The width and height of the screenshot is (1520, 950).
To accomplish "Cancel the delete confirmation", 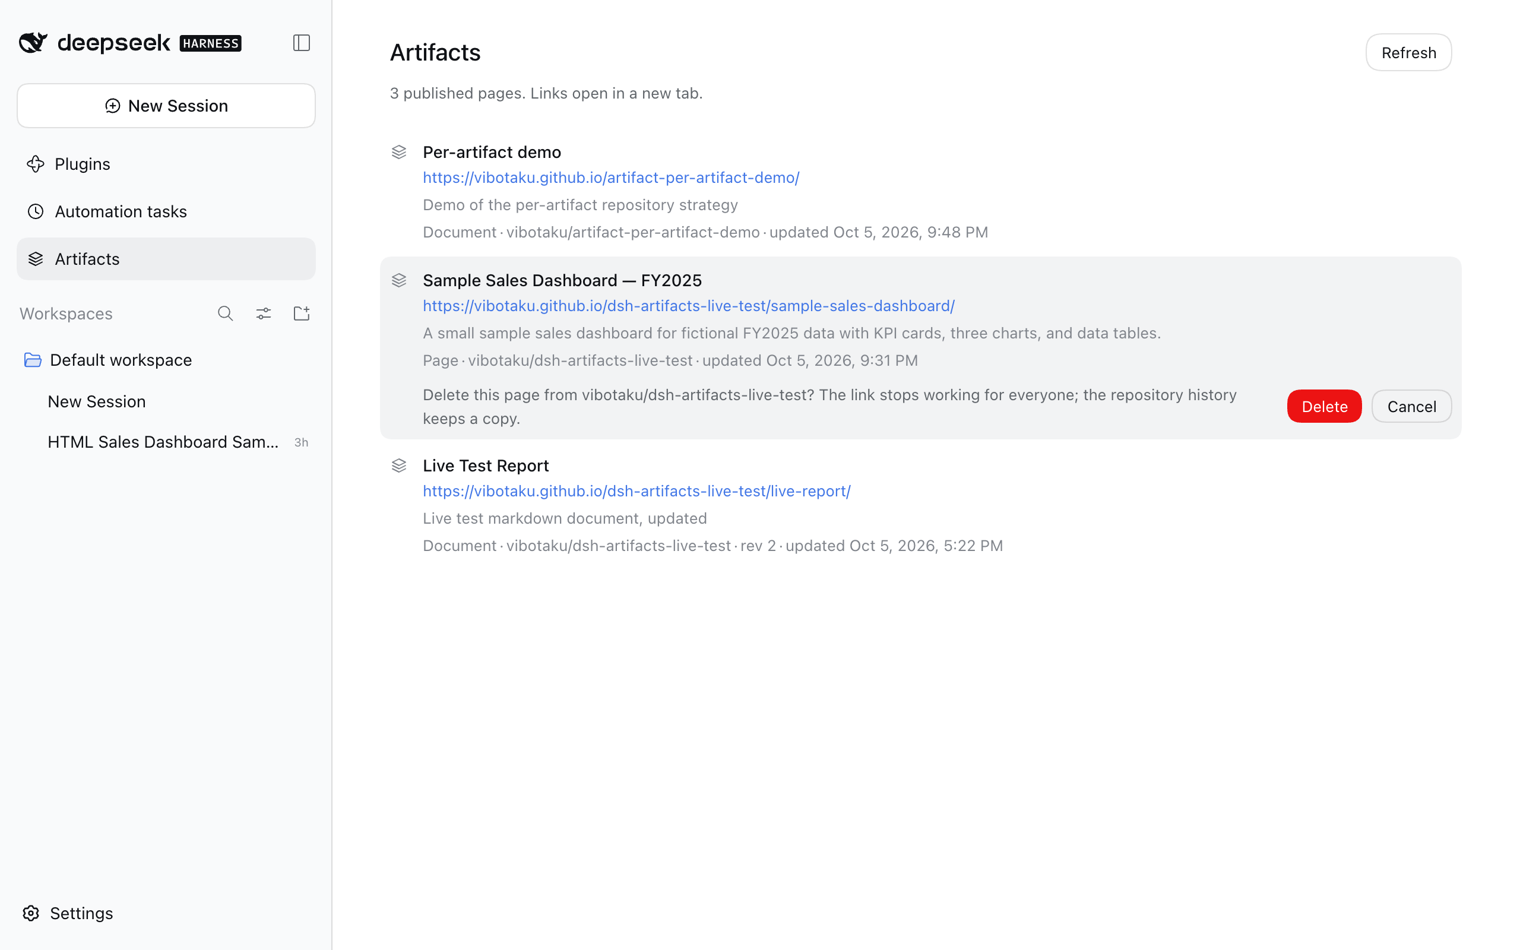I will 1411,407.
